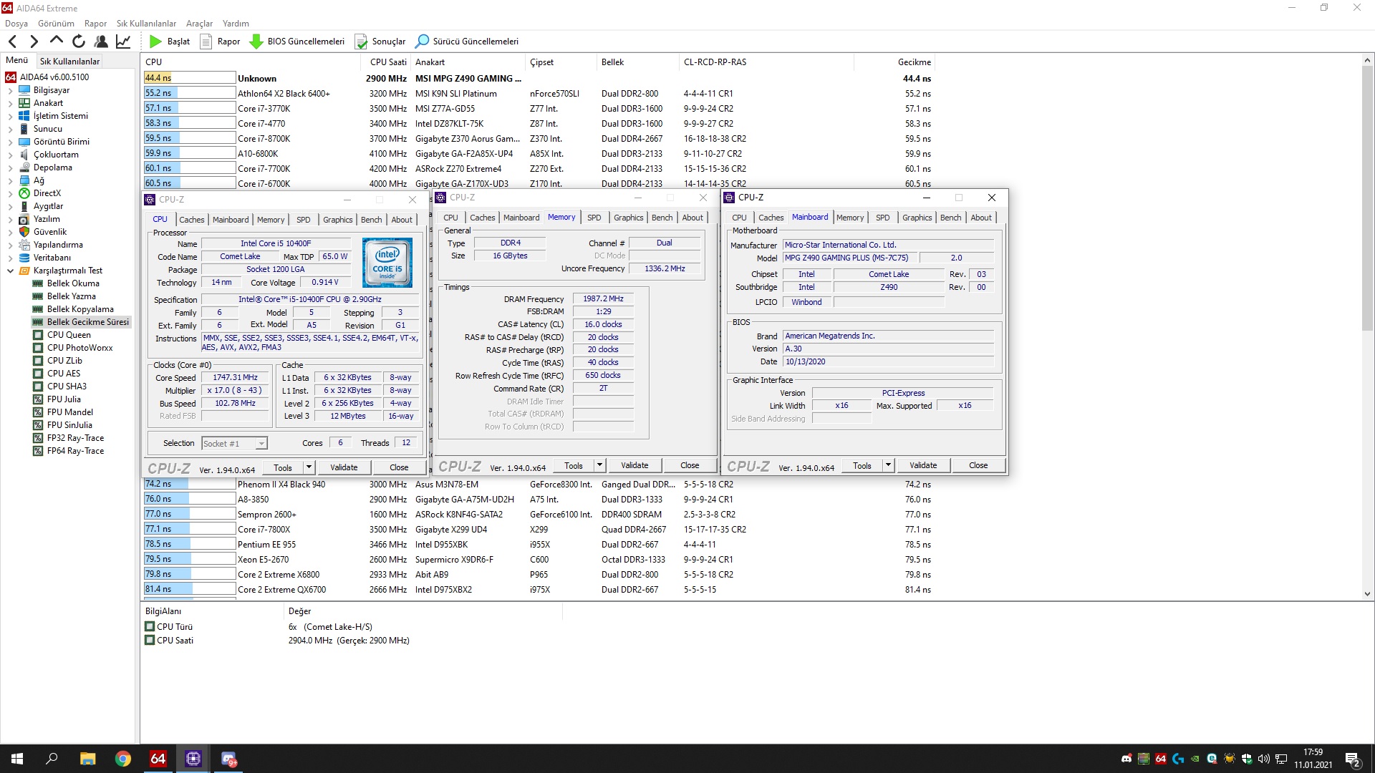Click the AIDA64 back navigation arrow

[12, 42]
